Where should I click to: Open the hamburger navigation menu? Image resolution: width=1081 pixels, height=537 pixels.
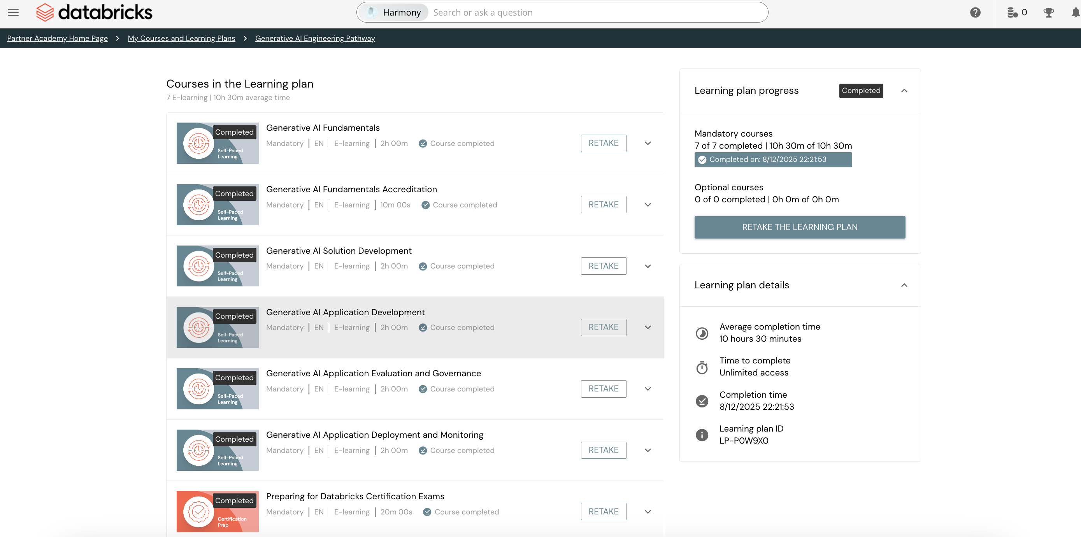point(14,12)
